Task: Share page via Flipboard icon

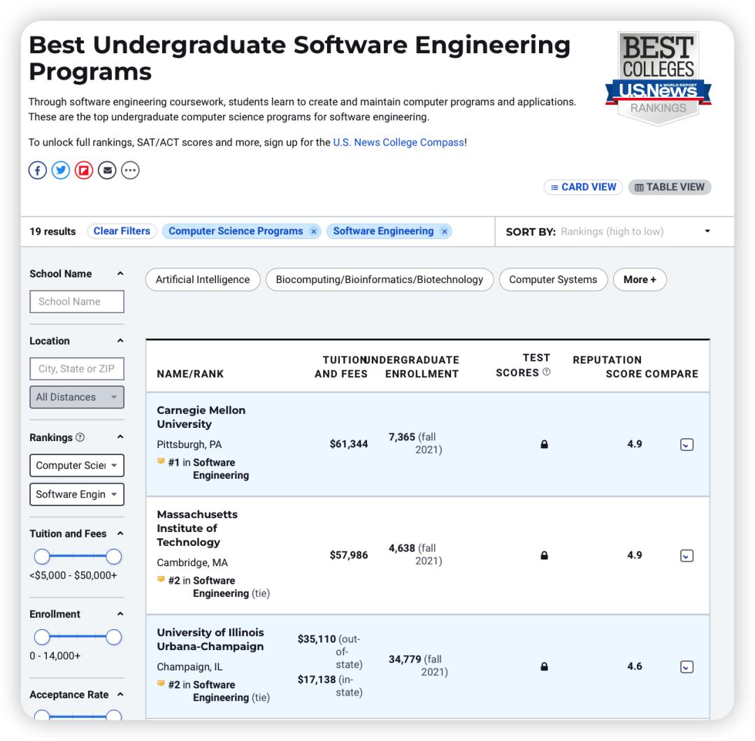Action: (x=84, y=171)
